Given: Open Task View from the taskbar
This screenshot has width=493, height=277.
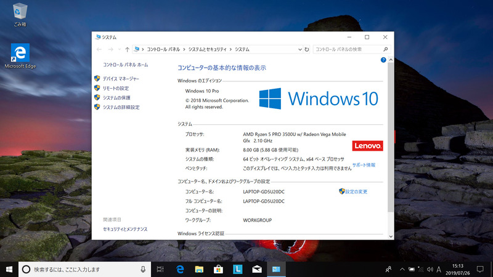Looking at the screenshot, I should [x=160, y=269].
